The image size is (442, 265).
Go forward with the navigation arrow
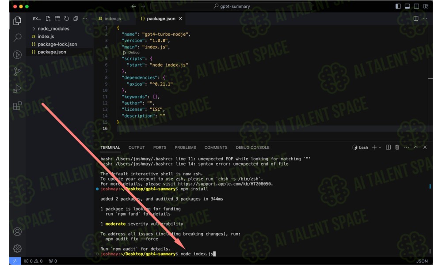[x=143, y=6]
